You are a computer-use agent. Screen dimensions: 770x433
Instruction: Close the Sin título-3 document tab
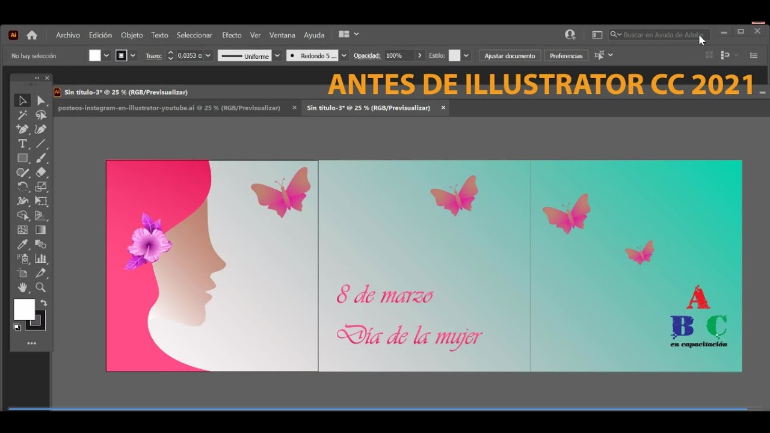point(443,108)
